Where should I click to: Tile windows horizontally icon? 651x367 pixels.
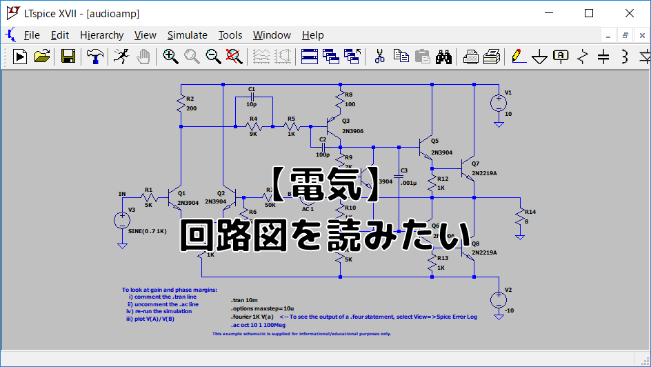point(310,57)
